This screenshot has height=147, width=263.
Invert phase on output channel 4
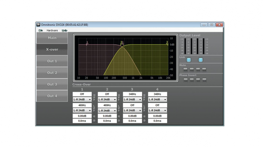204,80
